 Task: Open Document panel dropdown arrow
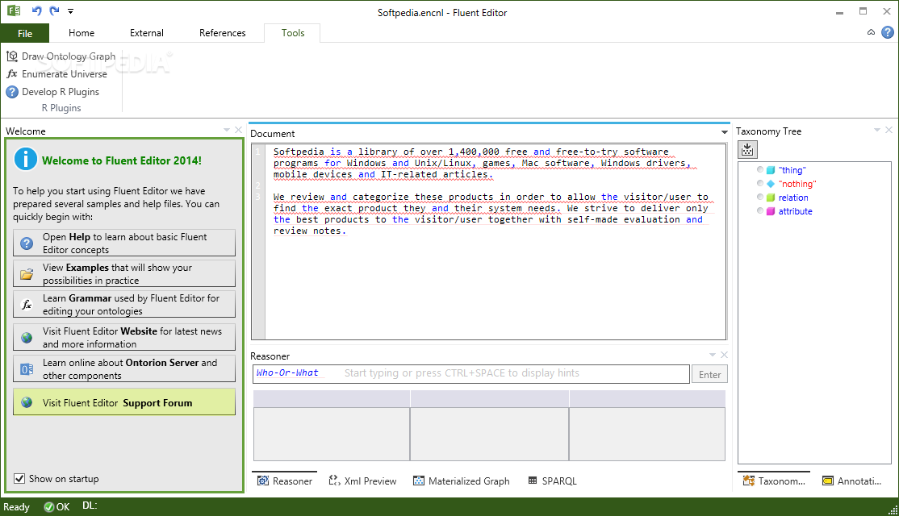pos(724,132)
